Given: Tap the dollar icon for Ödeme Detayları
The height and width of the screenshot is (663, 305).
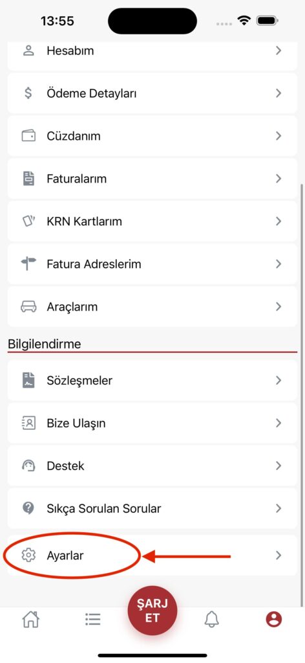Looking at the screenshot, I should click(28, 93).
